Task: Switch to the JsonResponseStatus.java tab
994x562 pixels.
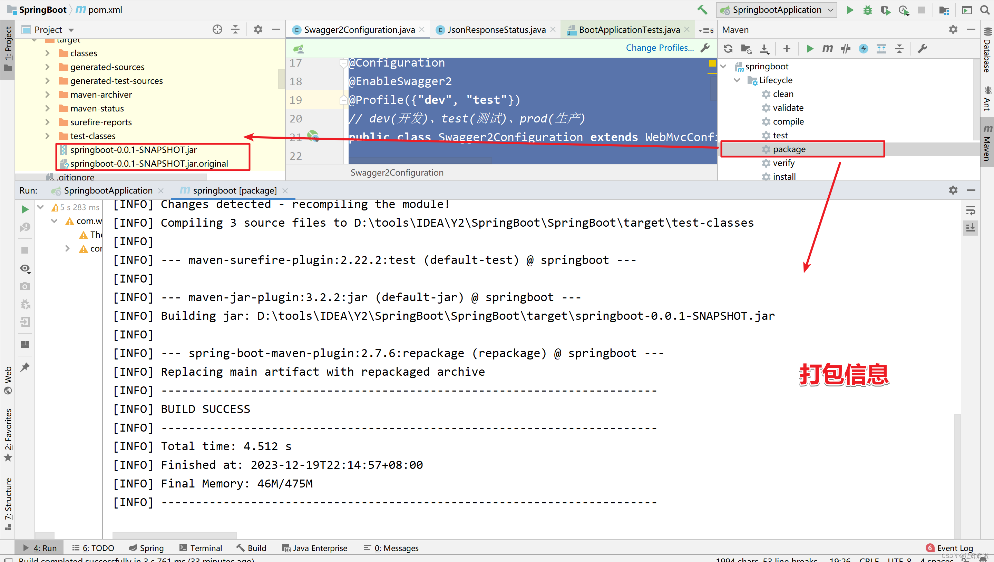Action: (496, 30)
